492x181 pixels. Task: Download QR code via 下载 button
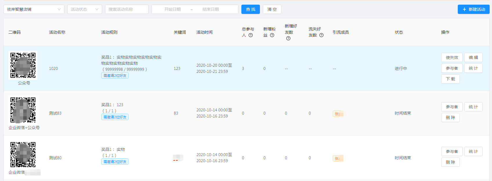point(450,79)
